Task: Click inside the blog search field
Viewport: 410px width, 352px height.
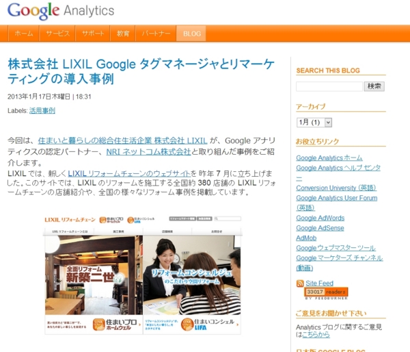Action: 329,86
